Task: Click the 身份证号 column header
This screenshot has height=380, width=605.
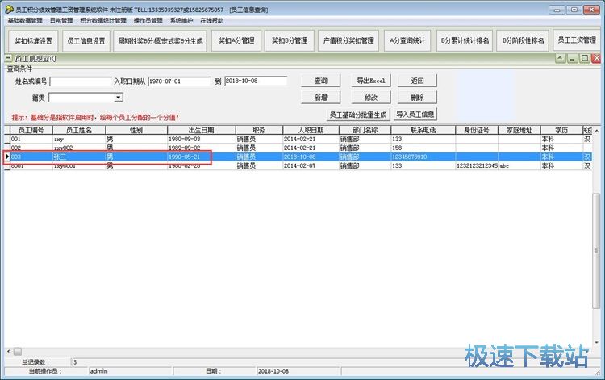Action: click(x=477, y=130)
